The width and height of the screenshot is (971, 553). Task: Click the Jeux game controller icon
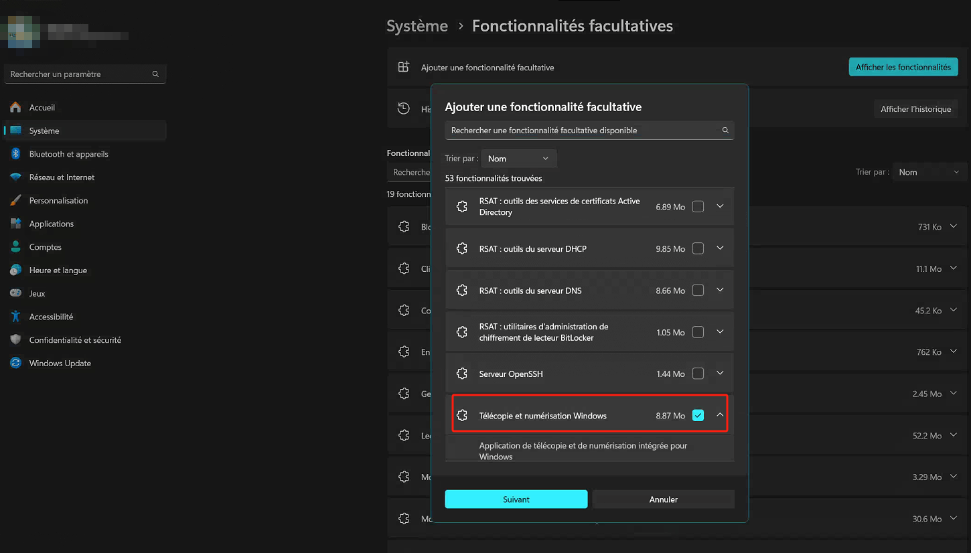(15, 293)
